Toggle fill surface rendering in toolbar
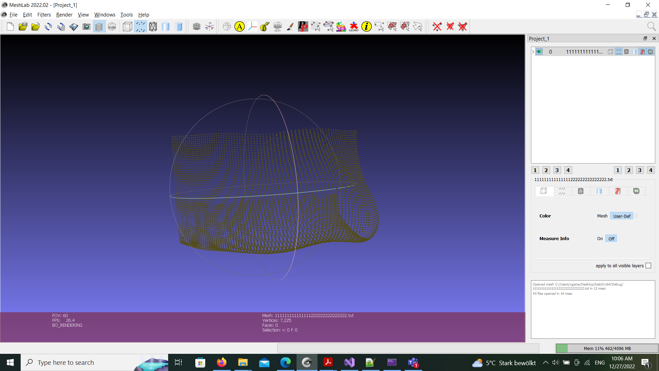Screen dimensions: 659x371 166,26
